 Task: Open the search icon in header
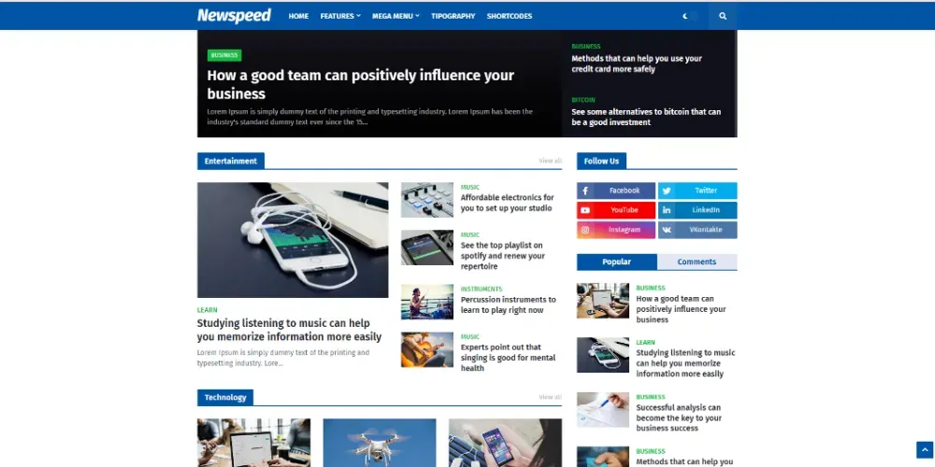click(723, 16)
